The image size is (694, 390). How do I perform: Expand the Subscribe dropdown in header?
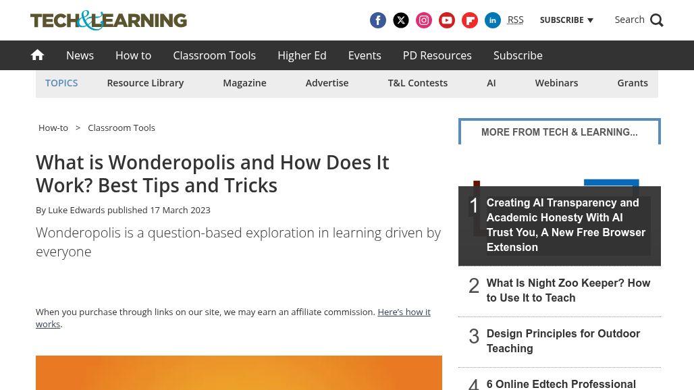click(566, 20)
